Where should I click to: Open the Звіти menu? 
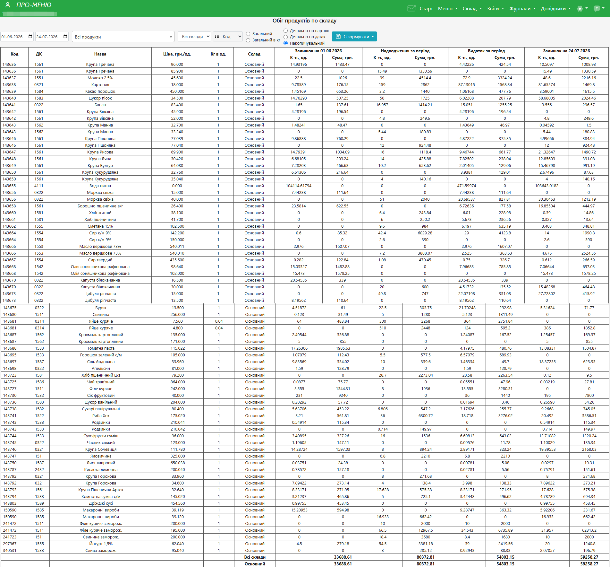pos(496,9)
